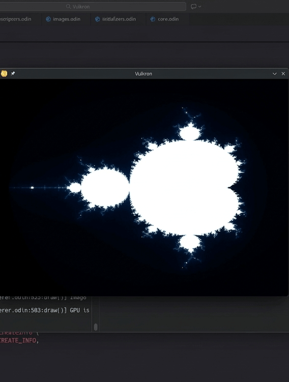Collapse Vulkren window using the chevron-down button
This screenshot has width=289, height=382.
(x=275, y=73)
